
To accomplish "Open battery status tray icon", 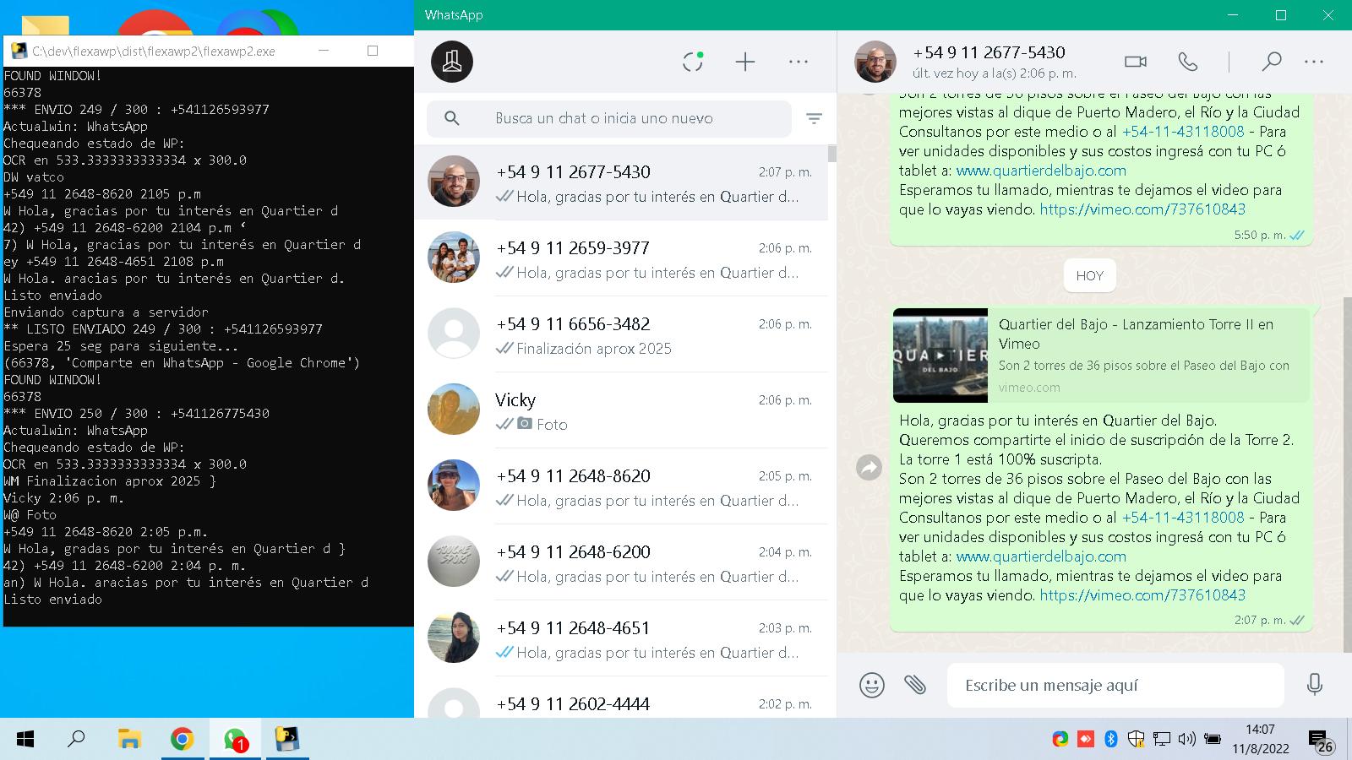I will [1213, 740].
